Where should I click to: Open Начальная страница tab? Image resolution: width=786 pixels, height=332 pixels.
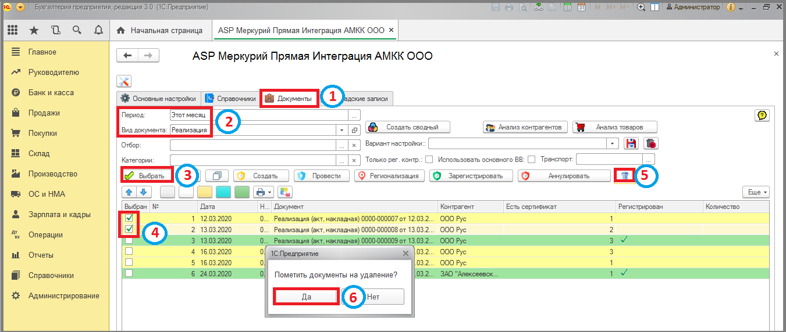[160, 30]
